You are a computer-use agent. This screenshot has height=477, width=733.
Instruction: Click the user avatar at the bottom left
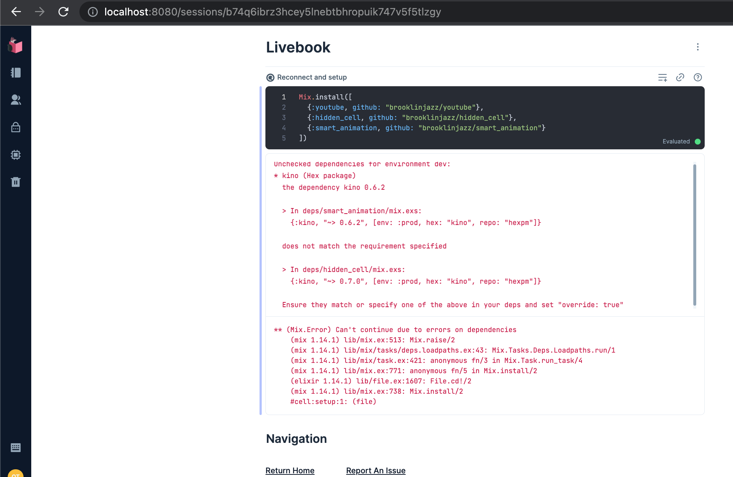click(15, 473)
